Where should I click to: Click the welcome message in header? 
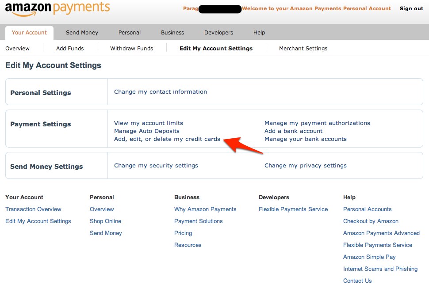[316, 8]
